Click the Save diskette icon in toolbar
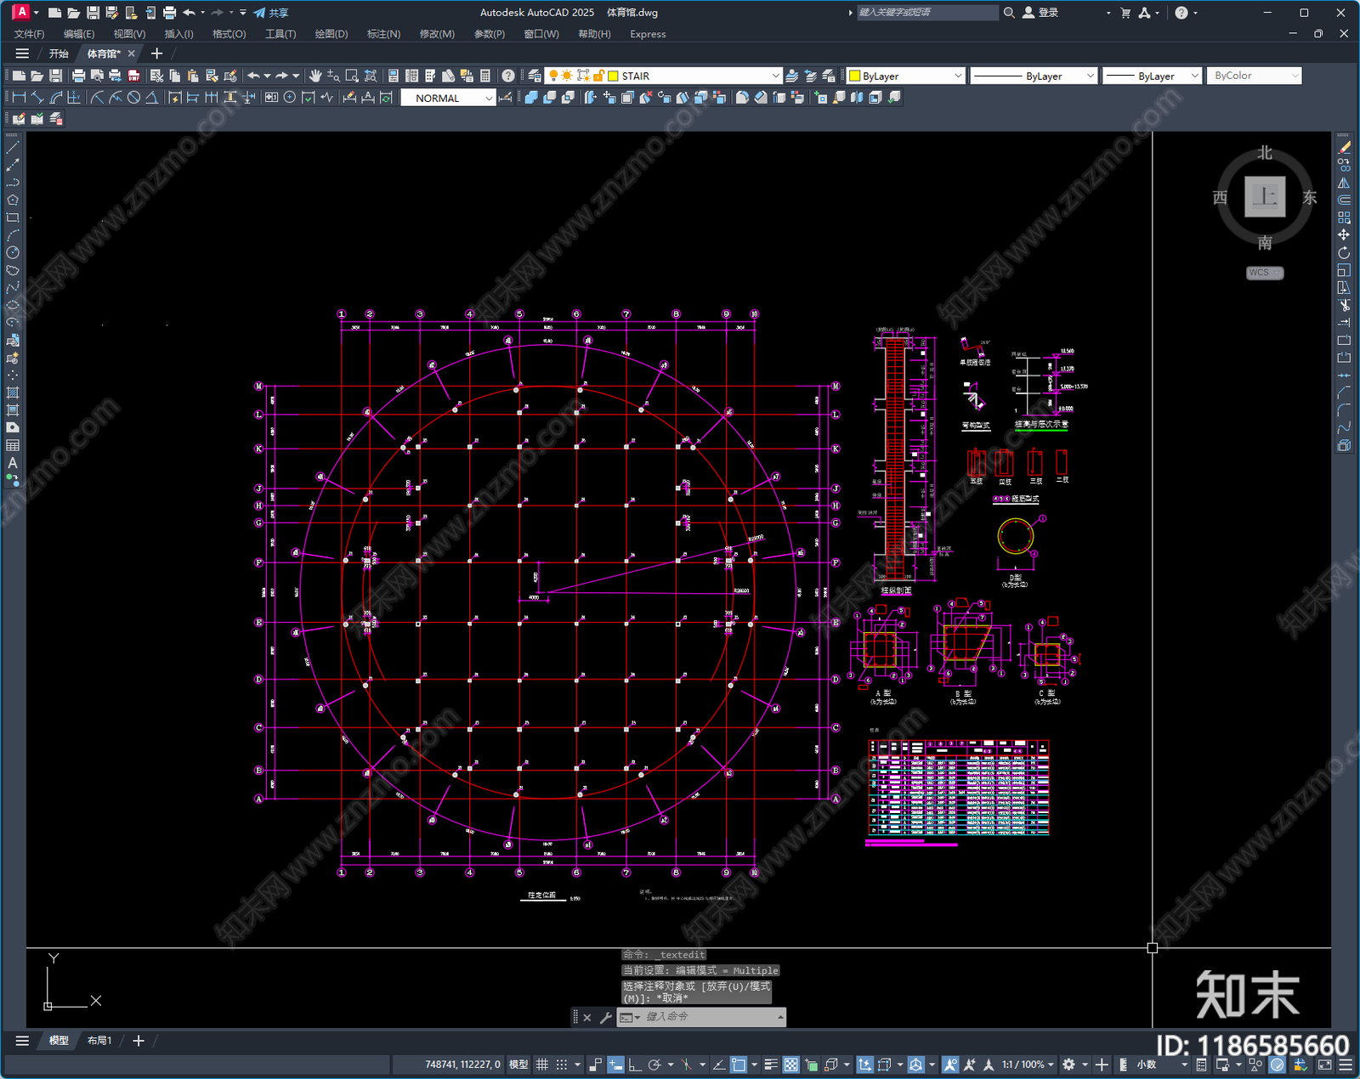 click(56, 76)
